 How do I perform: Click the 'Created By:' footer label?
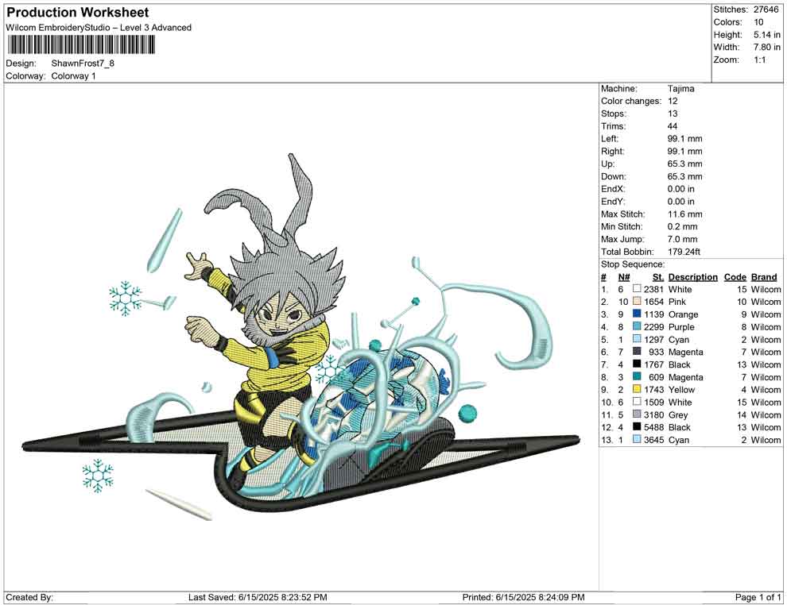coord(29,597)
